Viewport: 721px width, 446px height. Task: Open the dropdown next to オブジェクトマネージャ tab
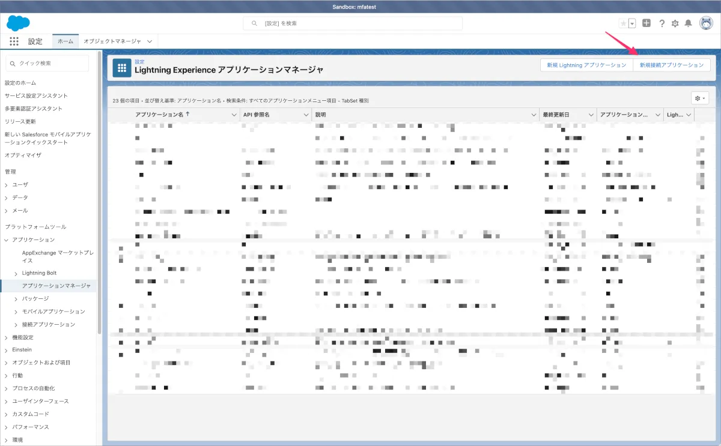(150, 41)
